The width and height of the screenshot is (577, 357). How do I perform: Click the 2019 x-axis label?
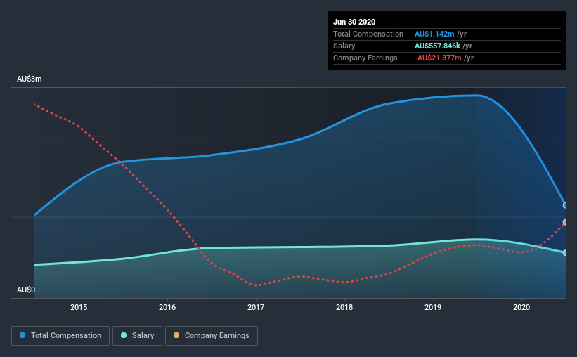pos(433,307)
